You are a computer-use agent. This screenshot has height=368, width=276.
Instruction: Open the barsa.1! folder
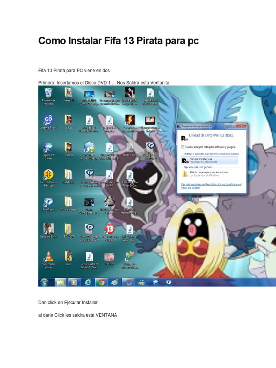(69, 95)
